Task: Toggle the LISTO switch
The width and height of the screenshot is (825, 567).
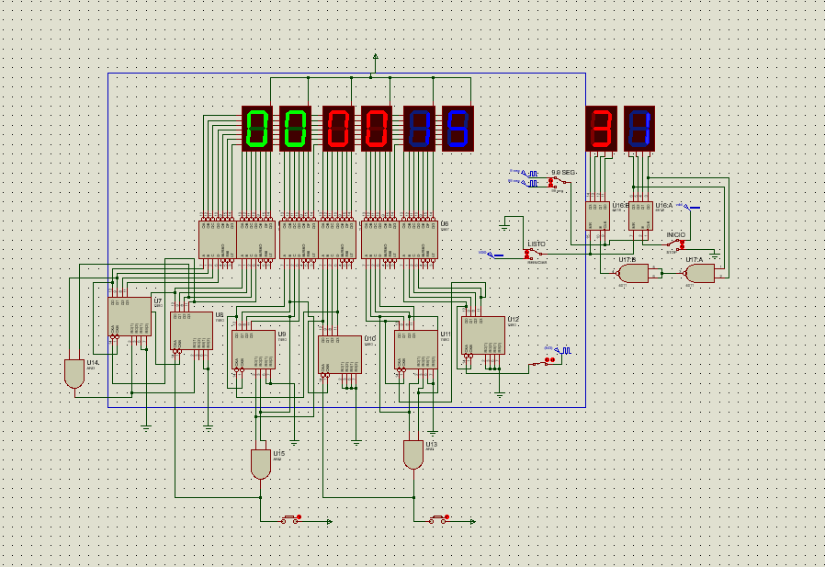Action: click(x=531, y=253)
